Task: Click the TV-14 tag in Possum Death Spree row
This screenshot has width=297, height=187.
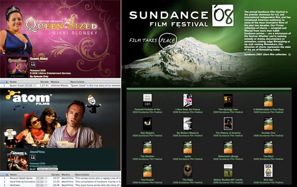Action: pos(40,178)
